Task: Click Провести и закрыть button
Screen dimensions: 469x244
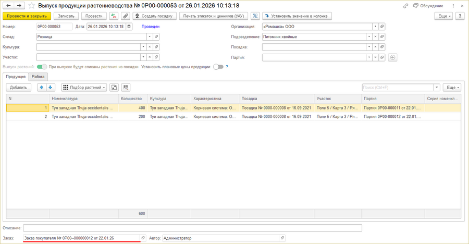Action: (x=27, y=16)
